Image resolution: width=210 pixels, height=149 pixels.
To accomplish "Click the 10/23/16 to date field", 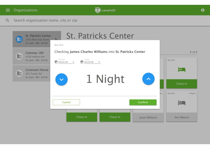I will click(92, 62).
